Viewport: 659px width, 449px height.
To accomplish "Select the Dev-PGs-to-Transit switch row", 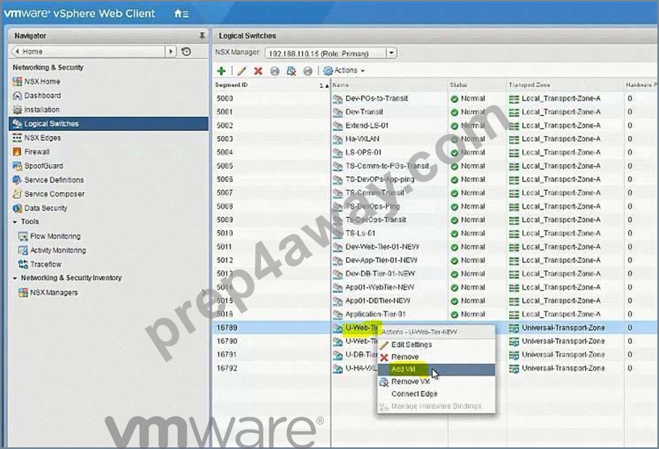I will coord(435,99).
